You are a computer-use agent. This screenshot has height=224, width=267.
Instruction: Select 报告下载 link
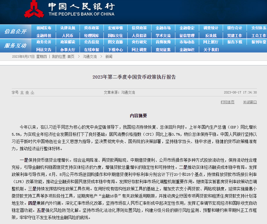click(x=235, y=42)
